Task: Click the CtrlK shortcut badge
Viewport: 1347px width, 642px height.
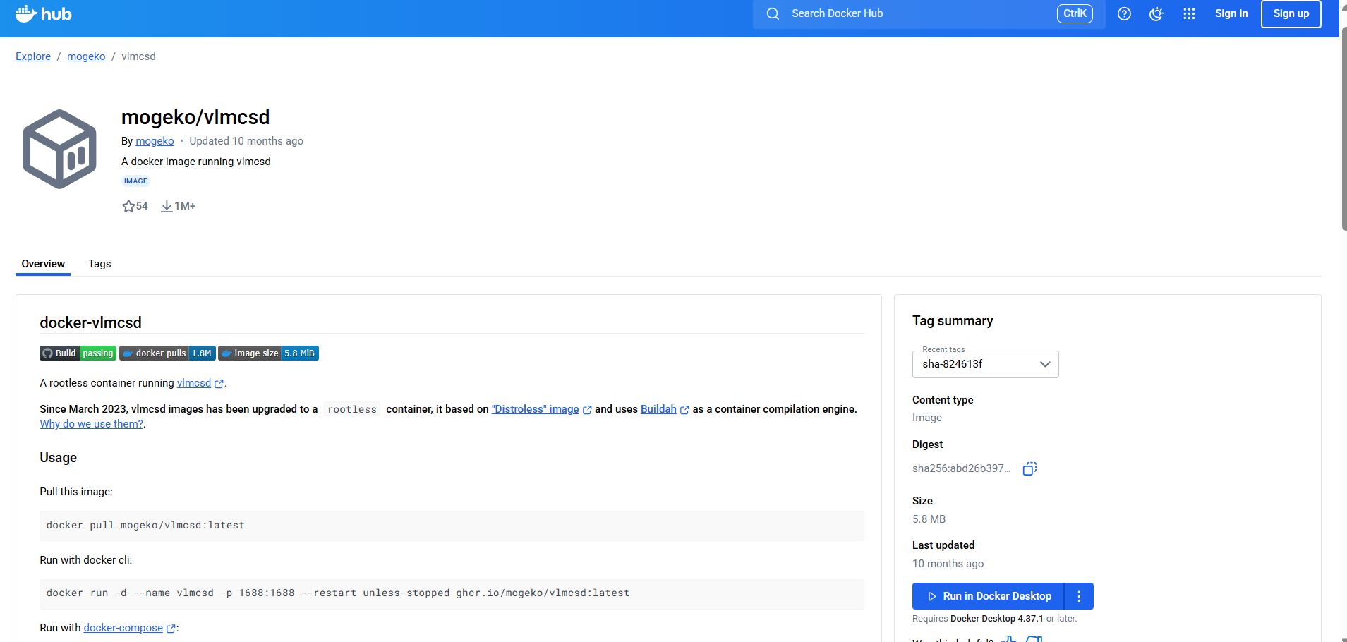Action: click(x=1075, y=13)
